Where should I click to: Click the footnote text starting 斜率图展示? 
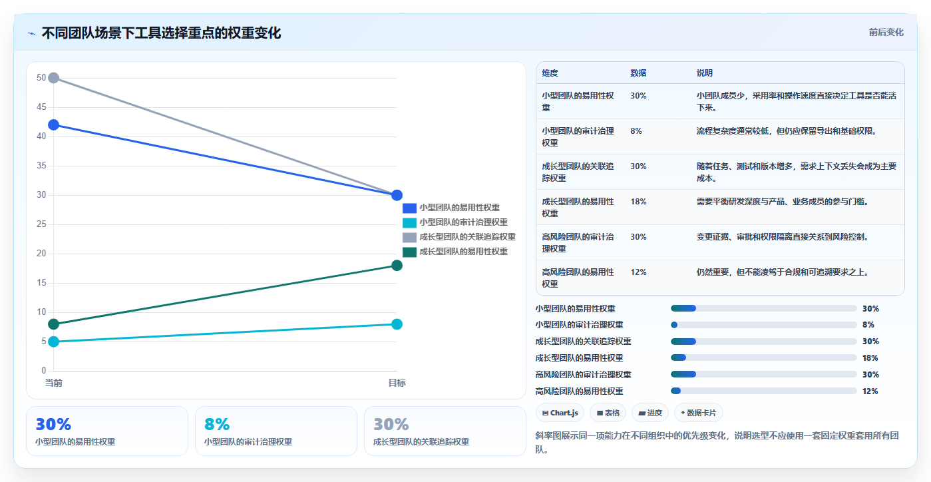[717, 442]
